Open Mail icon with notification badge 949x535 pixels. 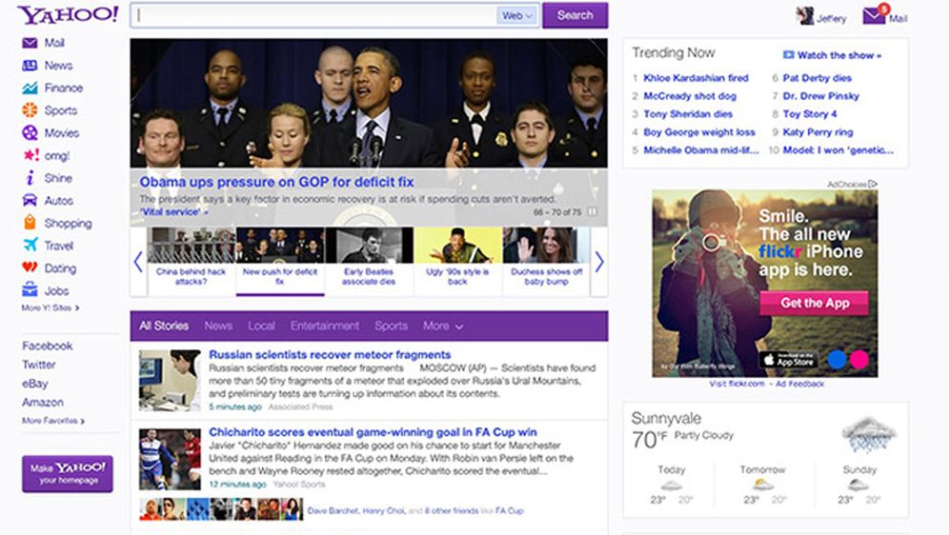[874, 16]
